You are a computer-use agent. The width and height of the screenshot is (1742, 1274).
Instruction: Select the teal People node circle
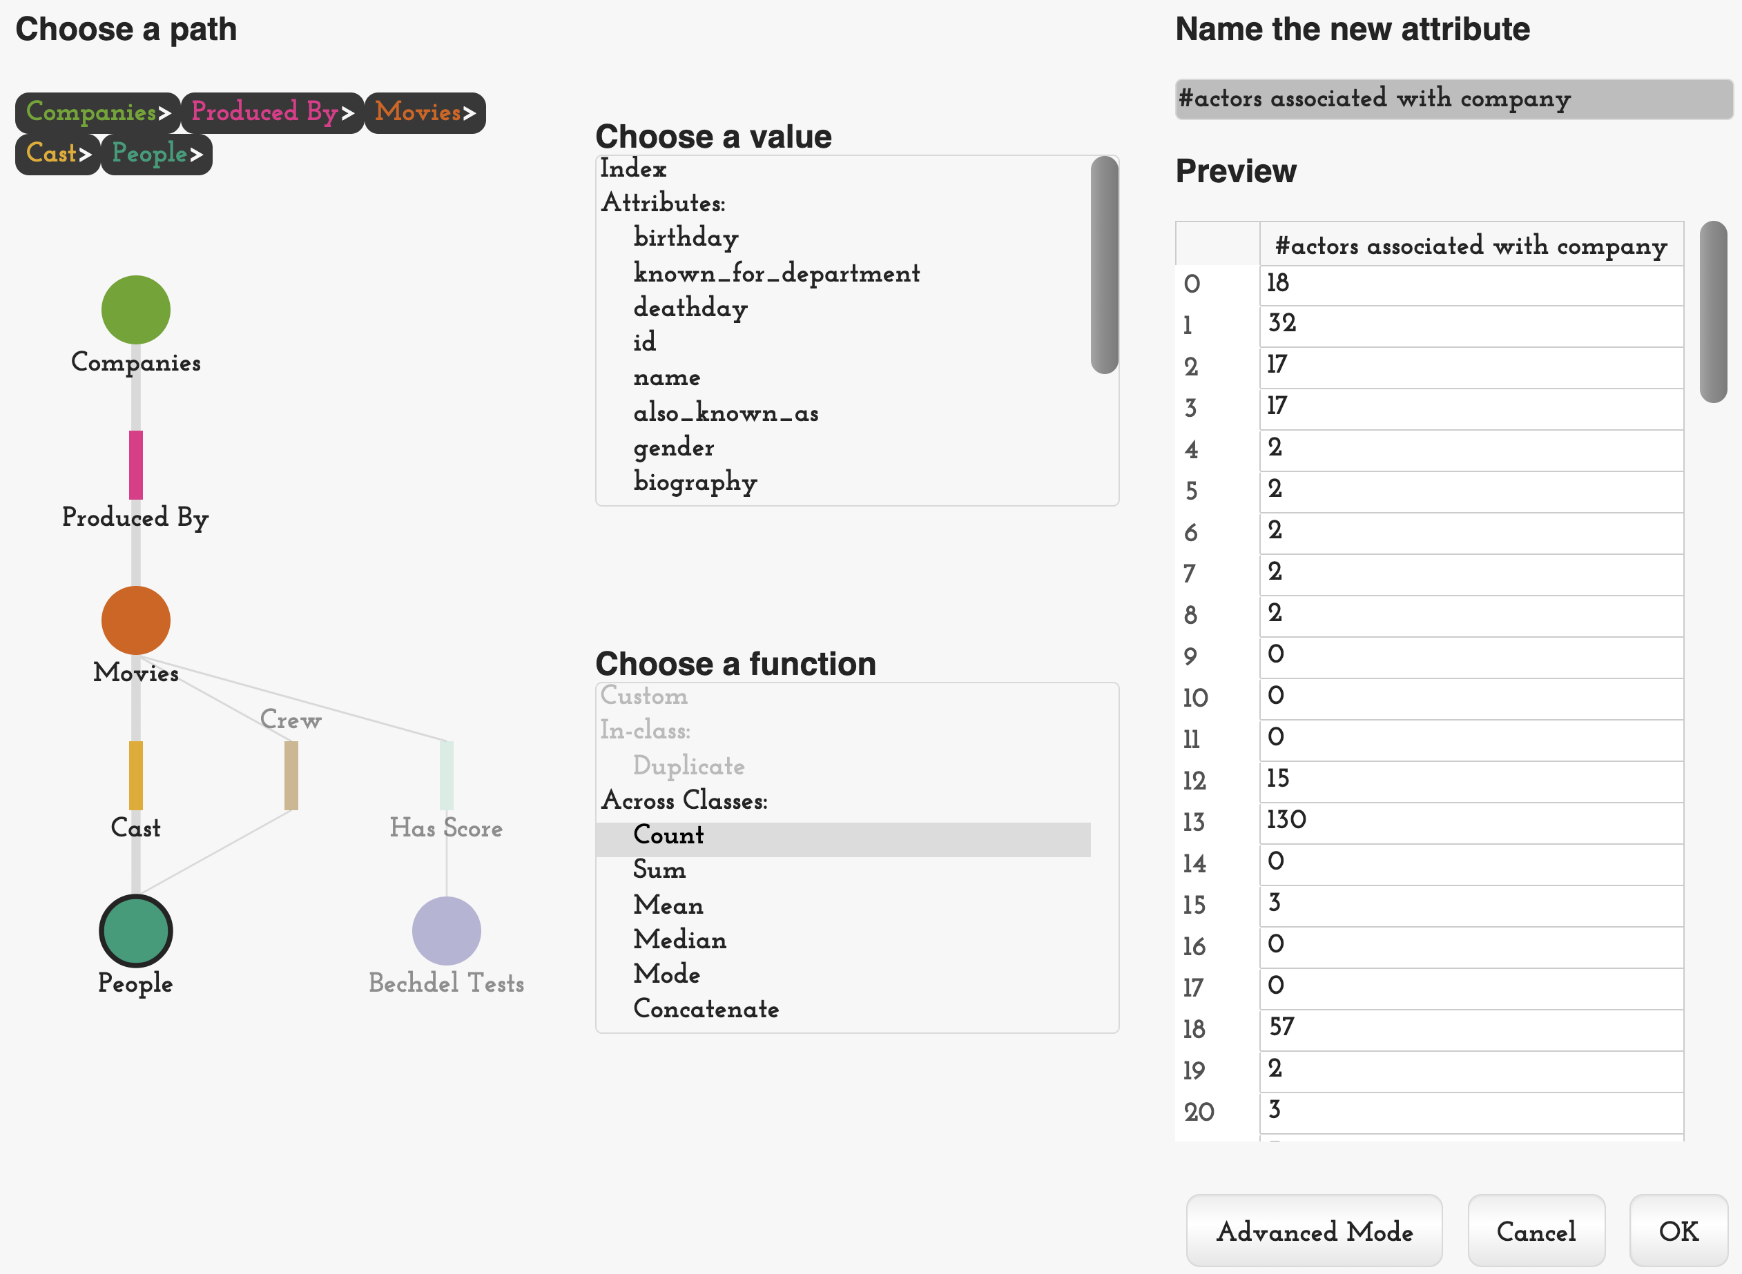(136, 931)
